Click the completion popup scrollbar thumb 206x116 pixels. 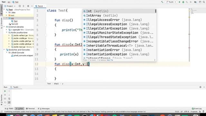[x=155, y=11]
